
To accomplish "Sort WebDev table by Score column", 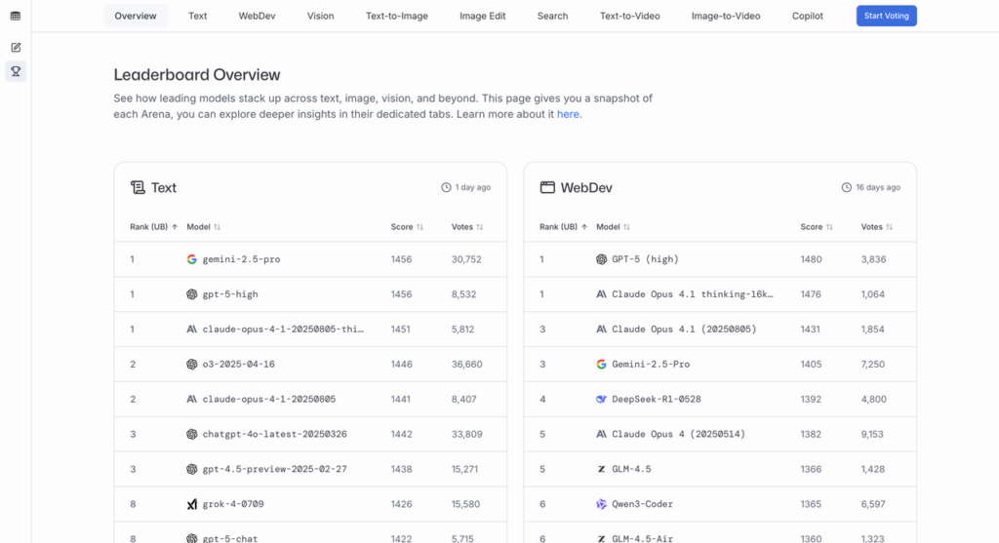I will coord(817,226).
